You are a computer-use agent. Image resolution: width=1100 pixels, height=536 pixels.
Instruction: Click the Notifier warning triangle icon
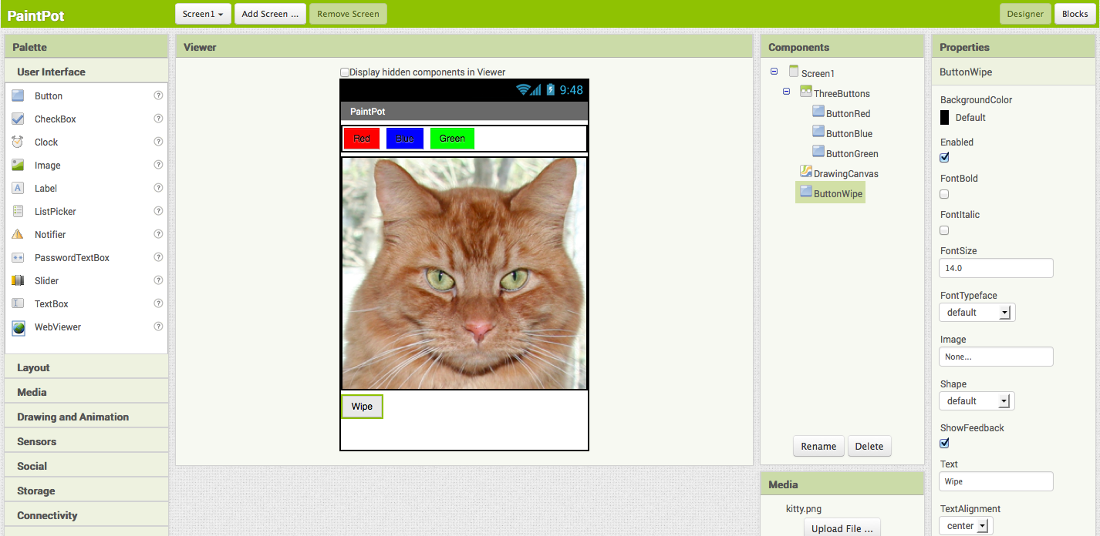[18, 234]
